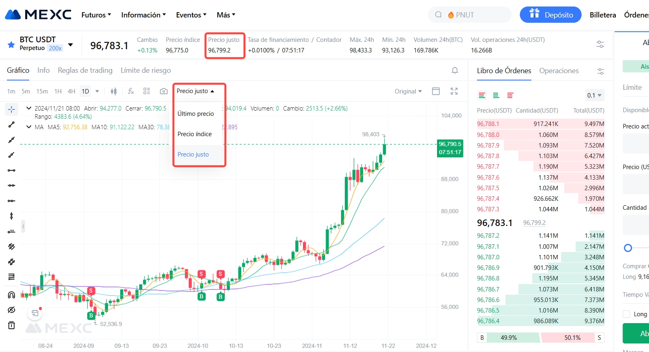Switch to Límite de riesgo tab

(145, 70)
